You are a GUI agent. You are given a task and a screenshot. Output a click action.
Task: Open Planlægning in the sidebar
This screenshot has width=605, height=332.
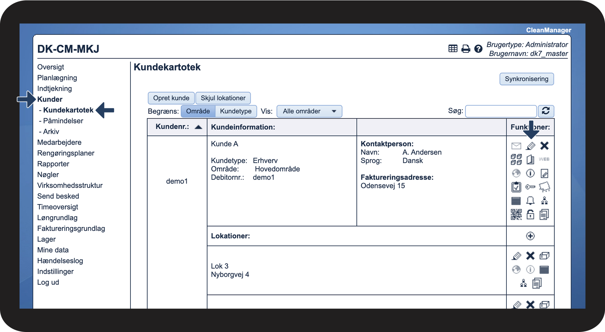point(57,78)
